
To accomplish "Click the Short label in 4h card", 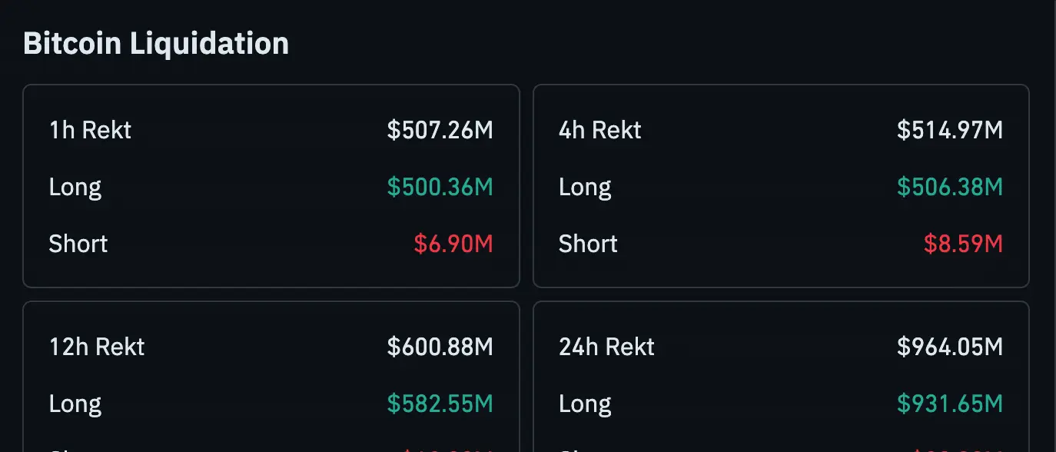I will [588, 244].
